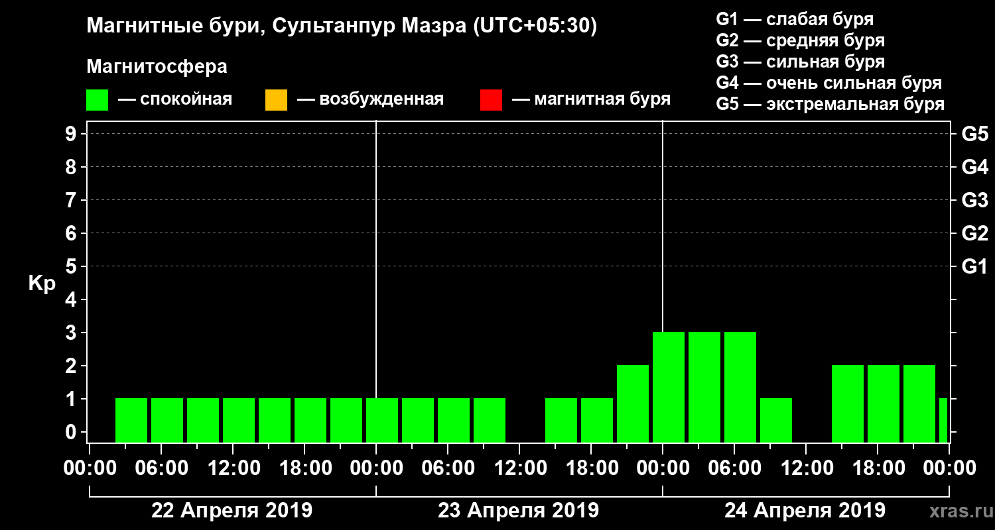Click the Kp 3 bar starting at midnight 24 Апреля
This screenshot has height=530, width=995.
coord(669,387)
